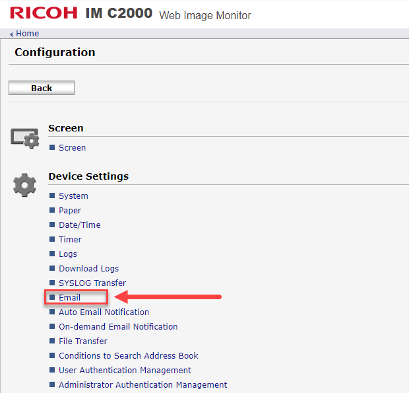Open the Logs link
This screenshot has height=393, width=409.
[68, 254]
